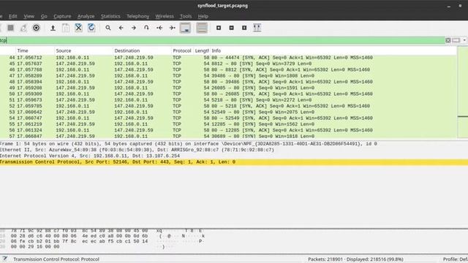Open capture options via the circular gear icon
The height and width of the screenshot is (263, 468).
tap(36, 28)
